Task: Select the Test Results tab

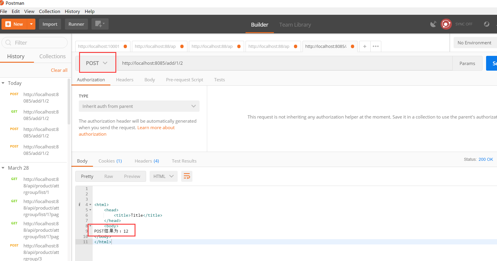Action: click(x=184, y=161)
